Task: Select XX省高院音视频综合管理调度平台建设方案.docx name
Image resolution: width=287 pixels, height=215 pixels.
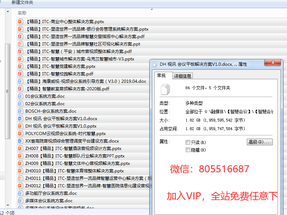Action: click(72, 141)
